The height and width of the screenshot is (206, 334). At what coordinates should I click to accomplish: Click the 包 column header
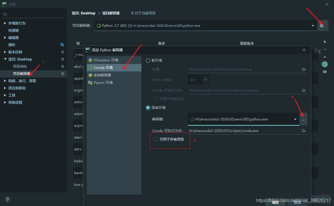(x=78, y=43)
